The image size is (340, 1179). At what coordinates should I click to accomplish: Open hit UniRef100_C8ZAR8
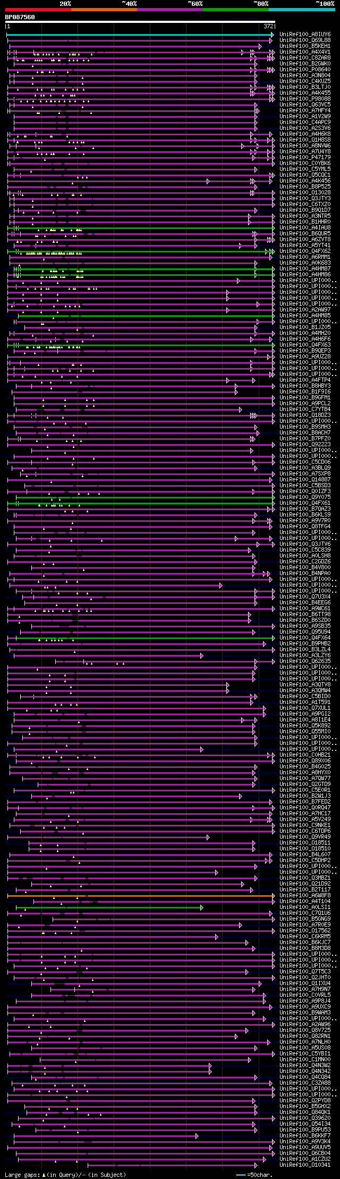(305, 58)
